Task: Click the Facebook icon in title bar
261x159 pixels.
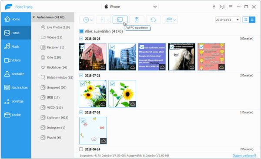Action: (x=214, y=7)
